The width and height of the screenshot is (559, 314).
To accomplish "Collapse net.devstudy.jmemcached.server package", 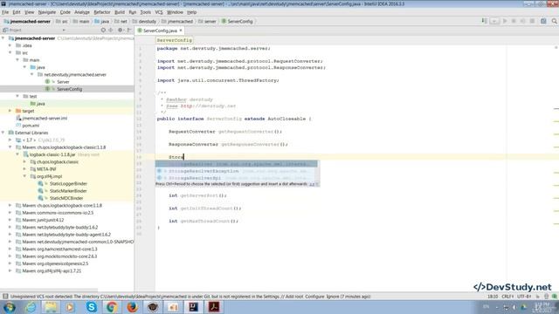I will (32, 74).
